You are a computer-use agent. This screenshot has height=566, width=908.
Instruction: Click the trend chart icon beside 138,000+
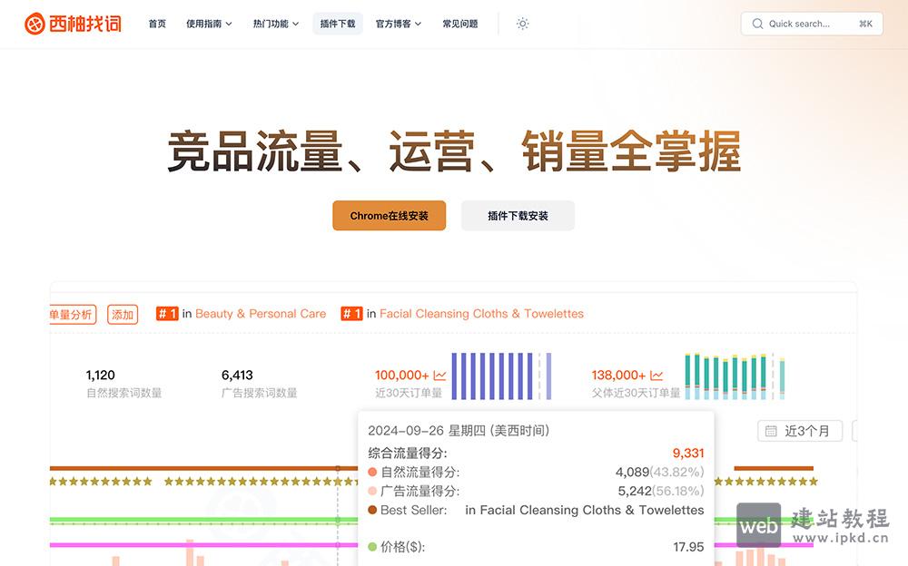tap(656, 376)
